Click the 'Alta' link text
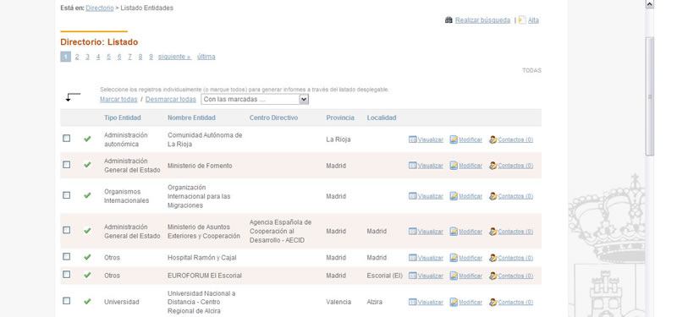 pos(534,19)
